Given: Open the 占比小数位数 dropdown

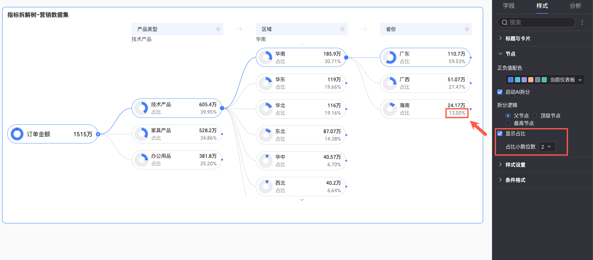Looking at the screenshot, I should (547, 147).
